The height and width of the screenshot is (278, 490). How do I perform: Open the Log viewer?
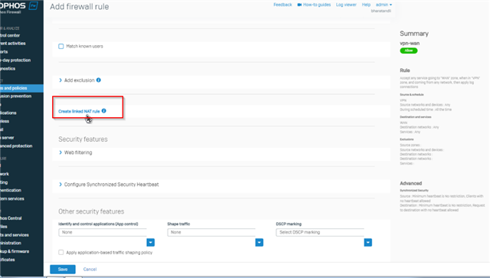click(x=346, y=5)
